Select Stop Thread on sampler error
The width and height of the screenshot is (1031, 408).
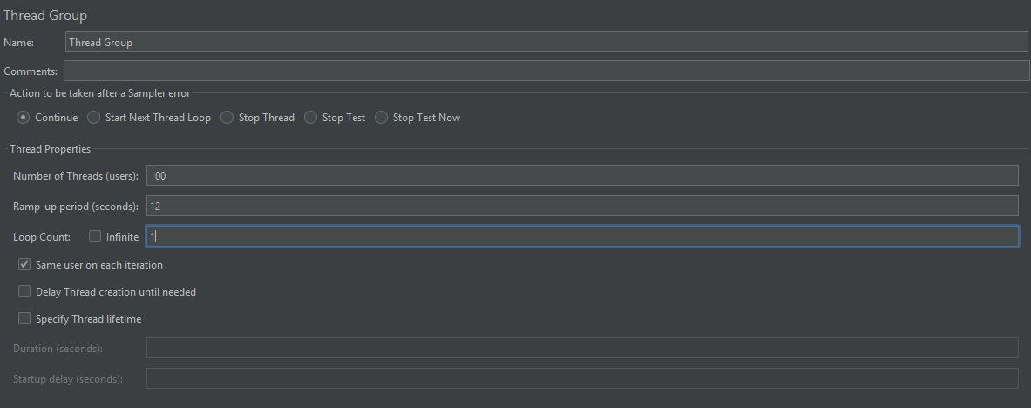(227, 118)
